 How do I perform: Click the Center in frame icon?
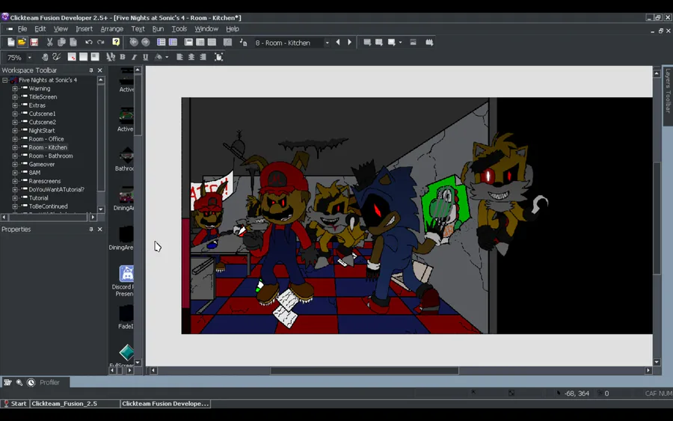click(218, 57)
